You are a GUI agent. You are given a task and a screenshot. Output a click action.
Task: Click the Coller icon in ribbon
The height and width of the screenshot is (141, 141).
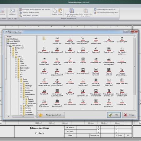pyautogui.click(x=60, y=12)
